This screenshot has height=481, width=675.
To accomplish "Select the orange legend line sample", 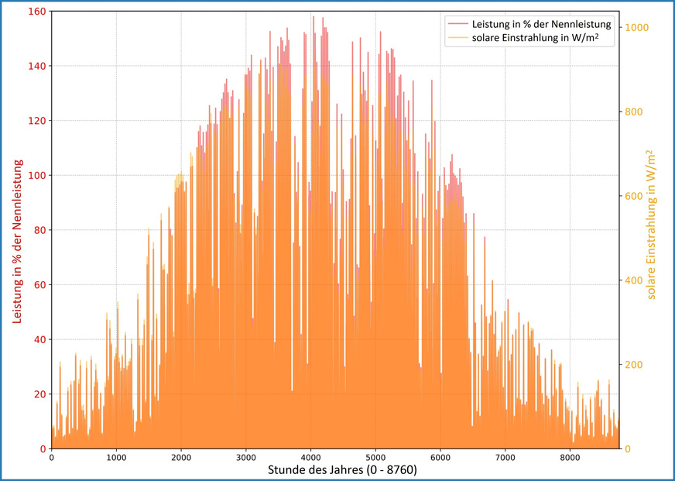I will coord(459,37).
